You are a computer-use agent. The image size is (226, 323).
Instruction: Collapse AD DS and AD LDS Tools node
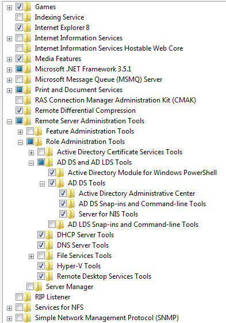pos(31,163)
